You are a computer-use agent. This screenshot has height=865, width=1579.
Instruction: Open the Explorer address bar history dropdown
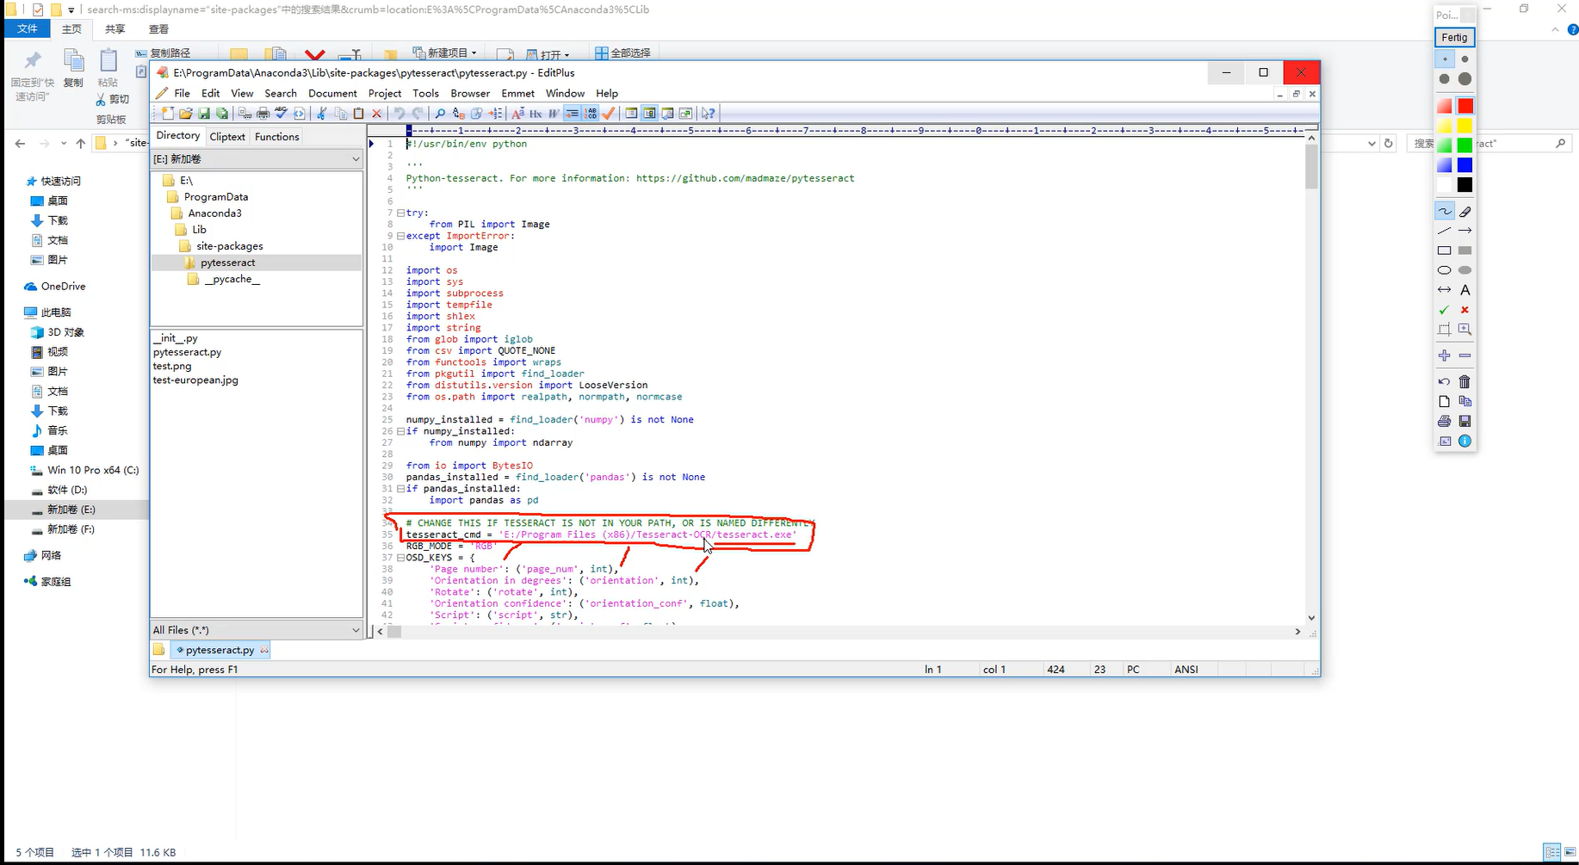click(x=1372, y=144)
